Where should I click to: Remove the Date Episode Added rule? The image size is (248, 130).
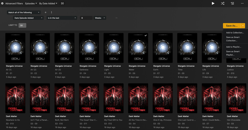(116, 18)
